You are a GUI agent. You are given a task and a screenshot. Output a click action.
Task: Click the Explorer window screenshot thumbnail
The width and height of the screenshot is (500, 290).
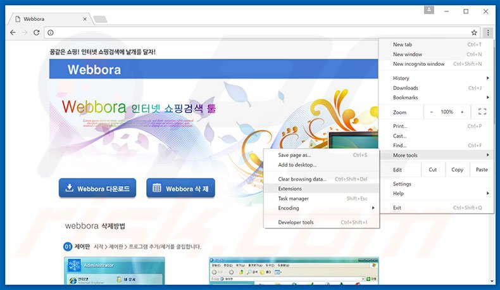(294, 270)
